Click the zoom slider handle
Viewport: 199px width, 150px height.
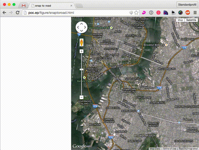coord(82,70)
